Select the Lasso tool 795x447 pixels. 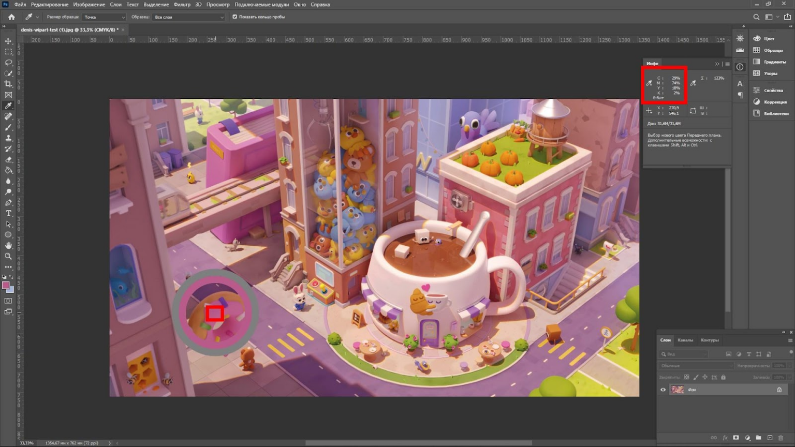8,63
